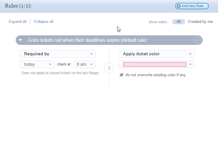This screenshot has height=157, width=218.
Task: Filter rules to Created by me
Action: (x=200, y=22)
